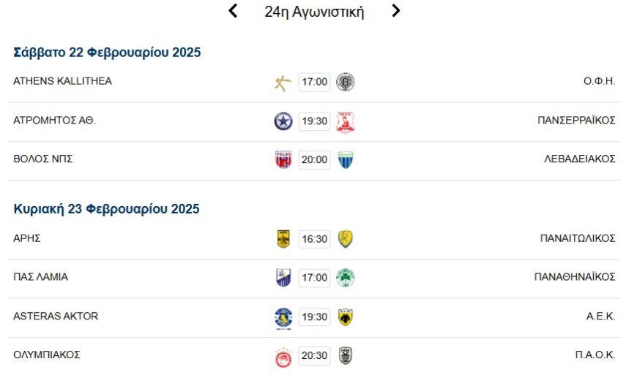The width and height of the screenshot is (626, 375).
Task: Click the Levadiakos green crest
Action: tap(346, 160)
